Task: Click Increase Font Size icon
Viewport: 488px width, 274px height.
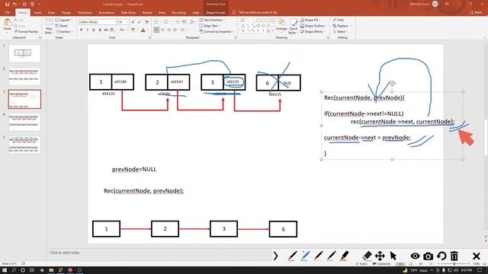Action: (x=133, y=22)
